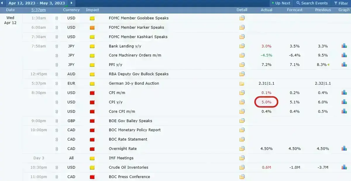The height and width of the screenshot is (181, 351).
Task: Toggle the alert icon for CPI m/m
Action: pos(56,93)
